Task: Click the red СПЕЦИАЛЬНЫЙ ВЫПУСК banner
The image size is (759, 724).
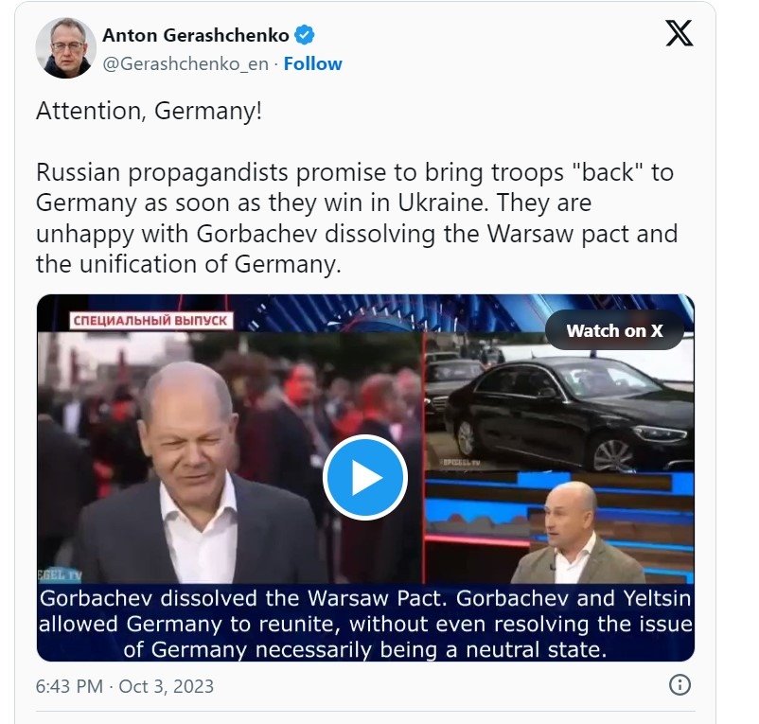Action: [151, 321]
